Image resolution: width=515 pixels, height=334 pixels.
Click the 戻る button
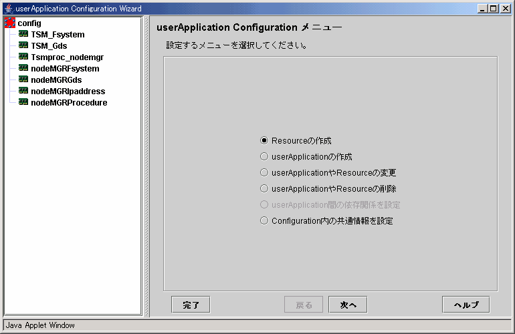click(304, 305)
